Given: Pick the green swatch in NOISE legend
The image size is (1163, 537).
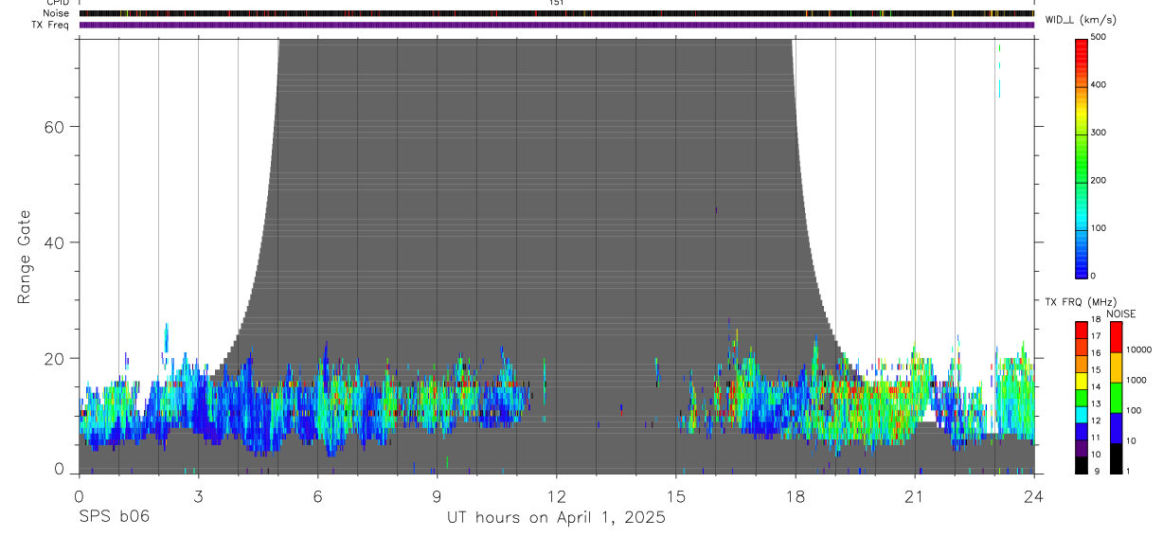Looking at the screenshot, I should coord(1116,398).
